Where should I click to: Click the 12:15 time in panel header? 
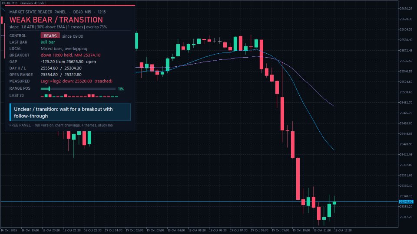[x=102, y=12]
